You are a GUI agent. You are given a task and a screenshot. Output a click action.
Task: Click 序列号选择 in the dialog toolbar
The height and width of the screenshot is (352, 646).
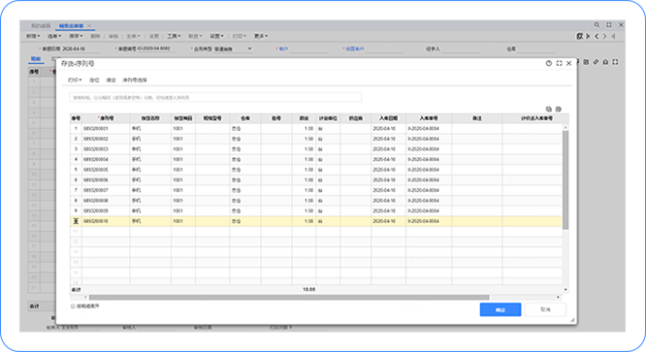[x=134, y=80]
